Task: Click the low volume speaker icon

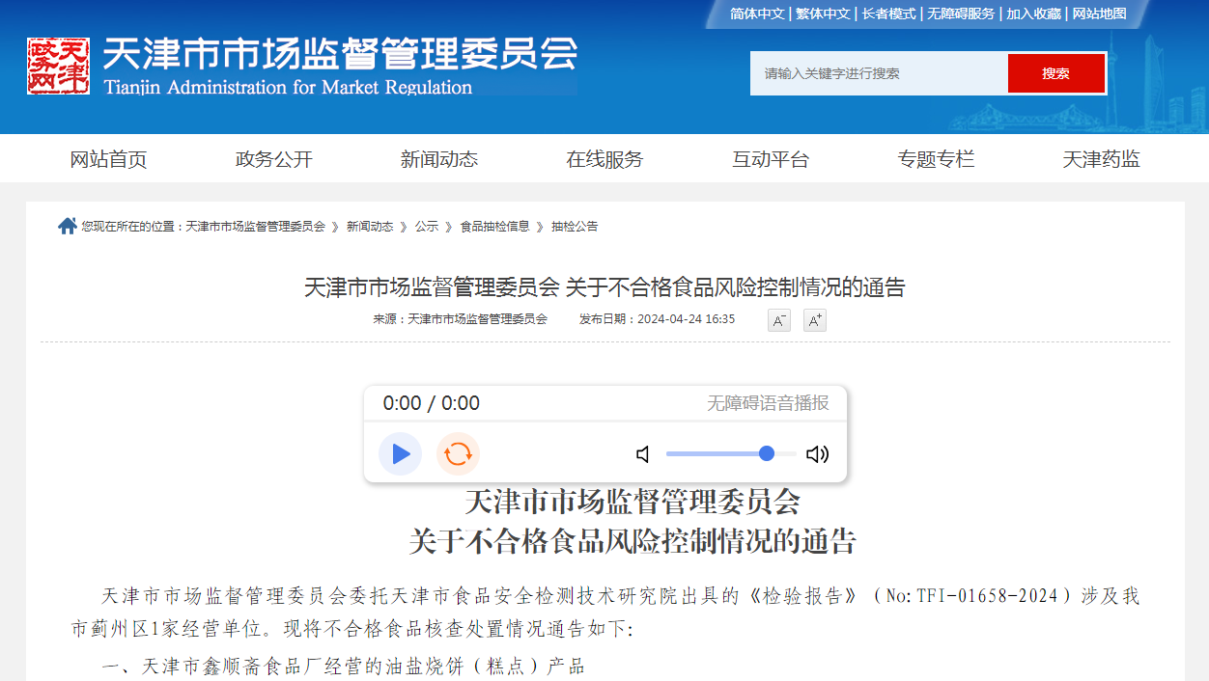Action: (643, 454)
